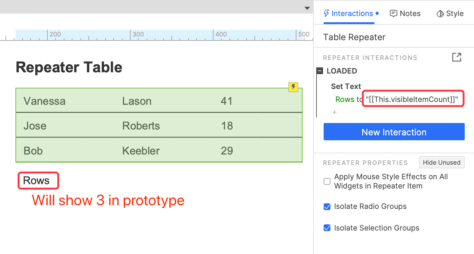Add action with the plus icon

click(334, 112)
